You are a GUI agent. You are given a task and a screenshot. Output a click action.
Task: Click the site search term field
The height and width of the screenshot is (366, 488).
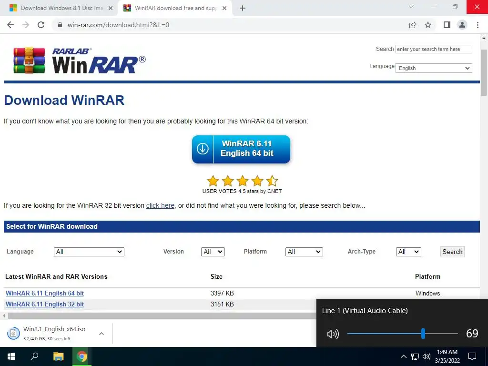point(434,49)
